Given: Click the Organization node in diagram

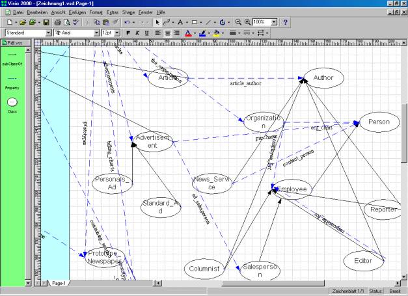Looking at the screenshot, I should point(264,122).
